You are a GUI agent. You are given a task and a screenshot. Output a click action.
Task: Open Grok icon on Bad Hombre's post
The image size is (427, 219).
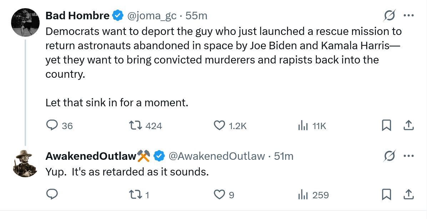pyautogui.click(x=390, y=15)
